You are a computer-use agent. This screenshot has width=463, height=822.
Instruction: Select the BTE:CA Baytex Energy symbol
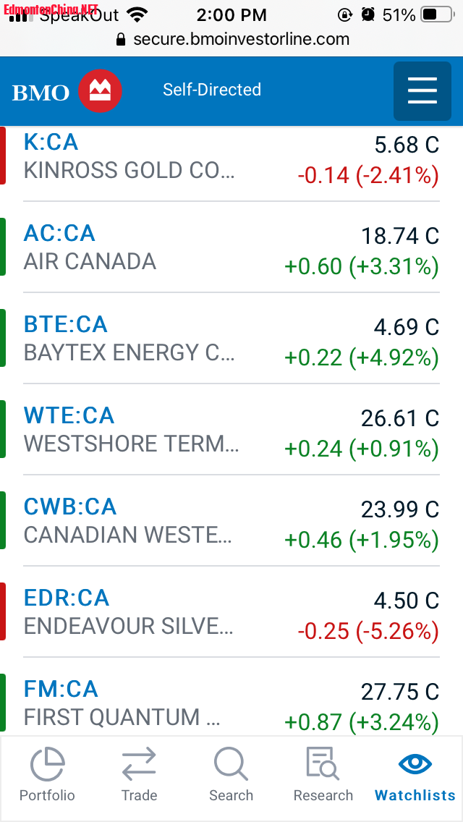click(x=65, y=324)
